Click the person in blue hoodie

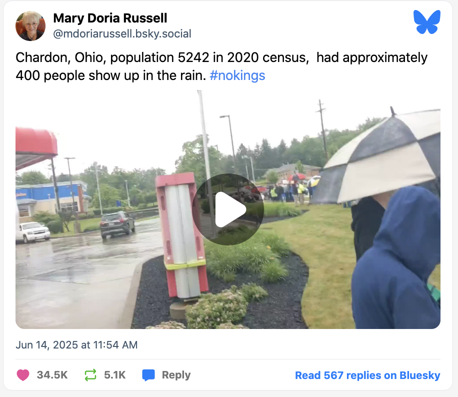point(396,257)
